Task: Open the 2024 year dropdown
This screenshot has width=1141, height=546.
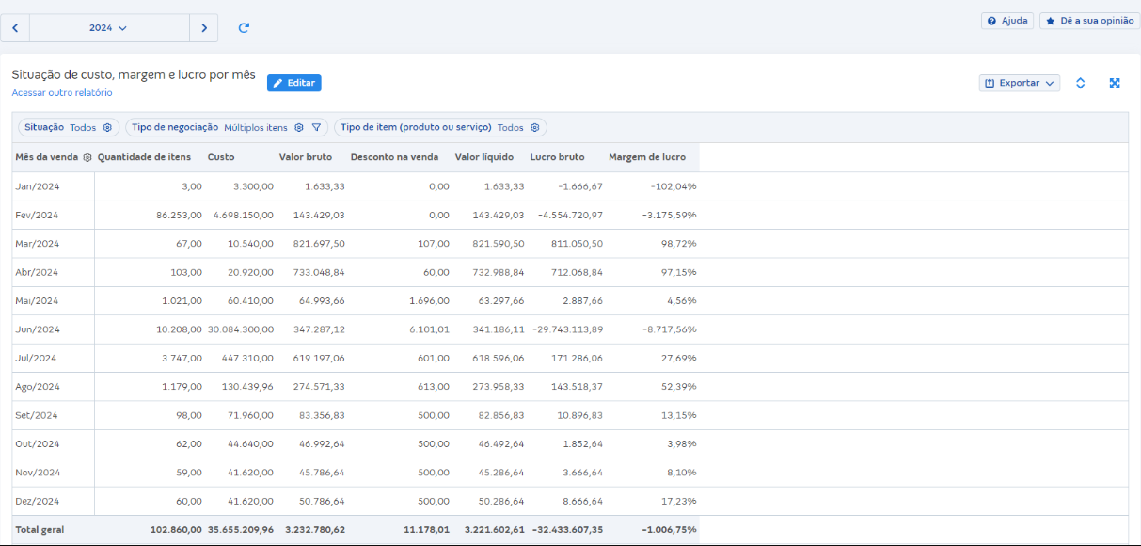Action: [x=108, y=28]
